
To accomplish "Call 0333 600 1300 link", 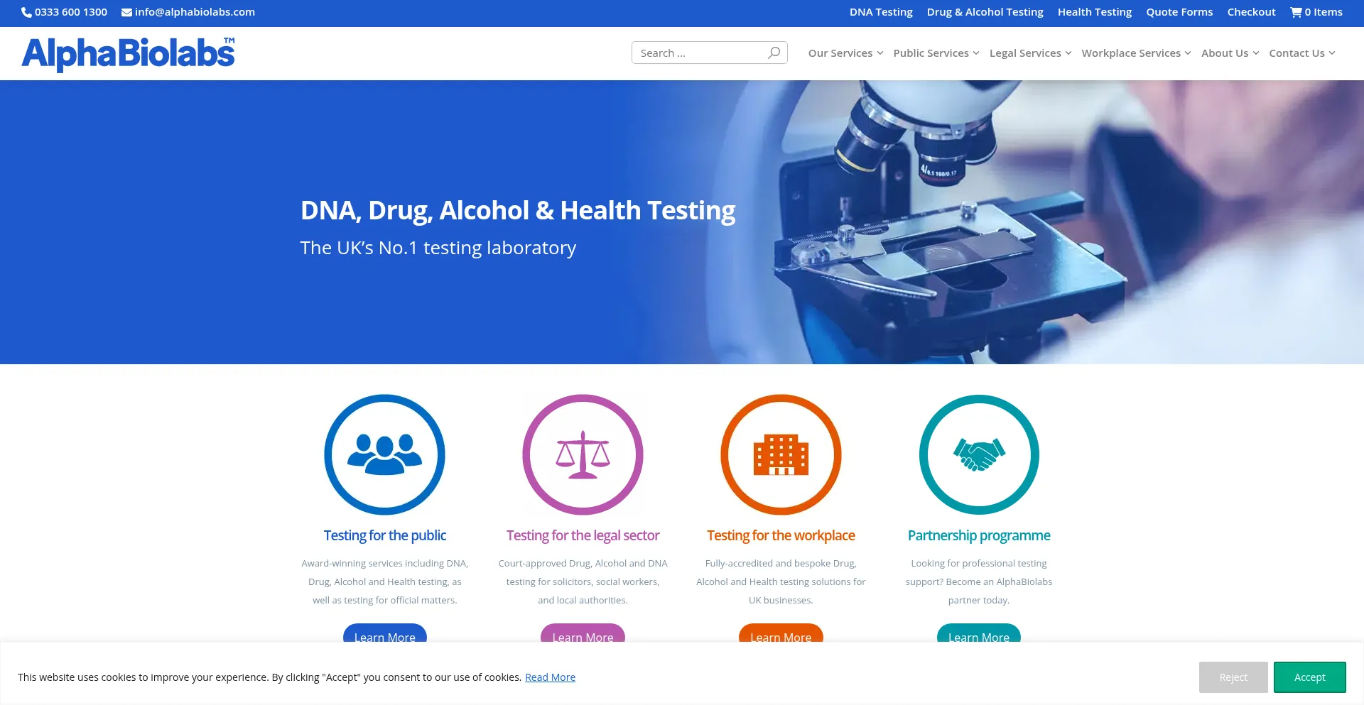I will (x=65, y=12).
